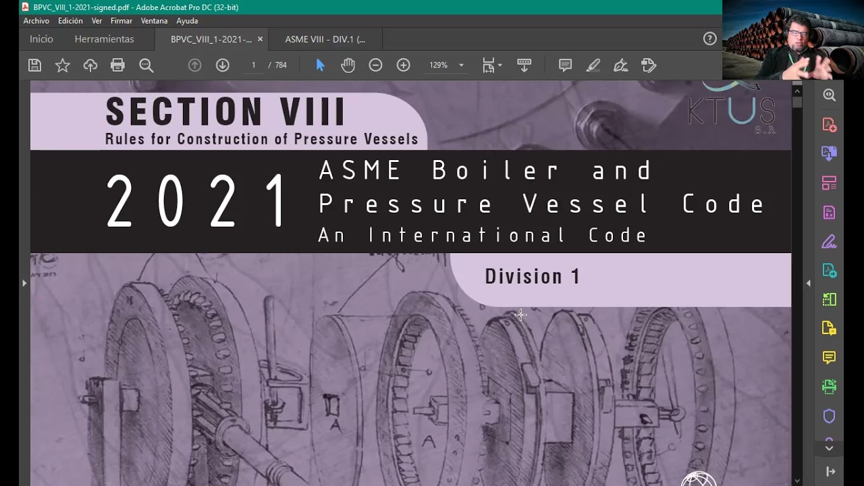Open the yellow Send for Comments tool
Viewport: 864px width, 486px height.
(x=829, y=329)
